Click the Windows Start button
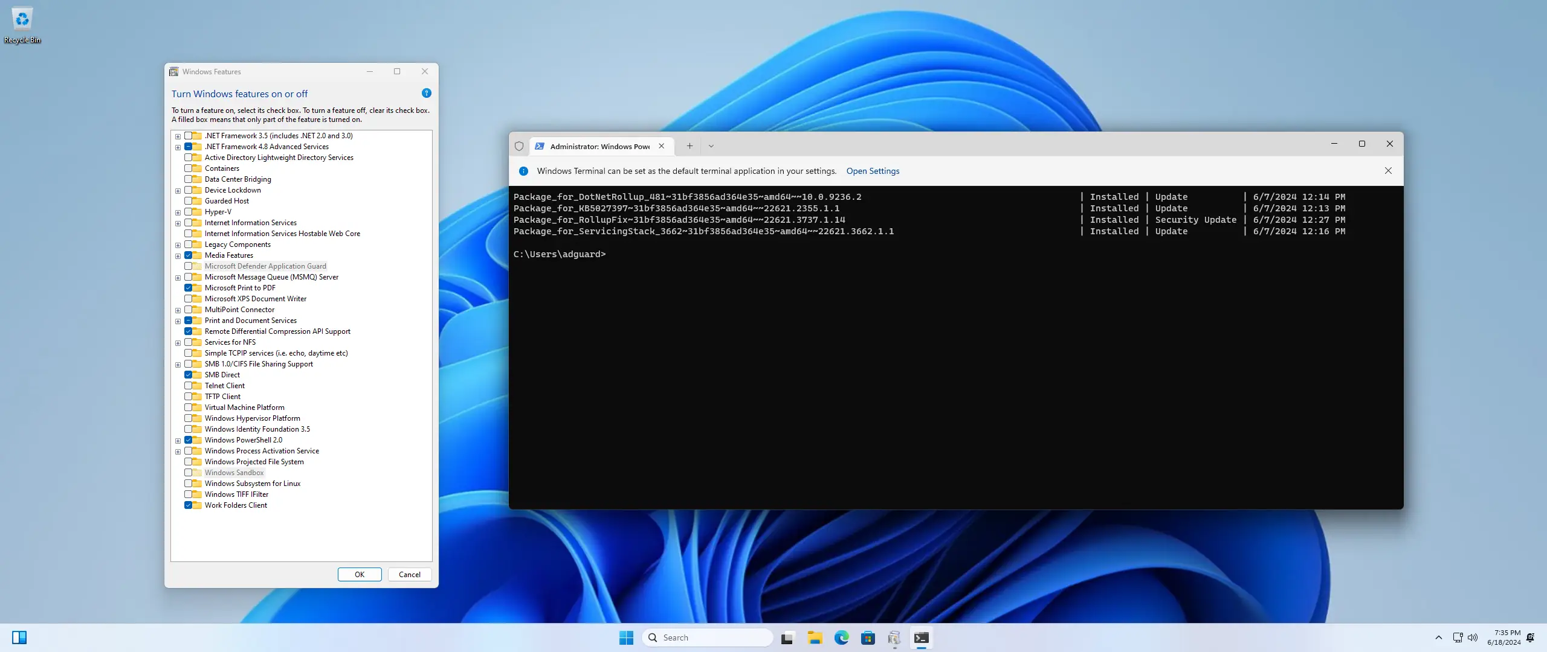Screen dimensions: 1547x652 [626, 638]
